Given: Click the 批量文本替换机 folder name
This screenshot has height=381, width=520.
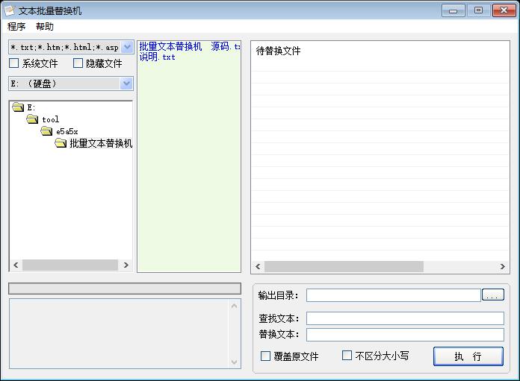Looking at the screenshot, I should pyautogui.click(x=101, y=143).
